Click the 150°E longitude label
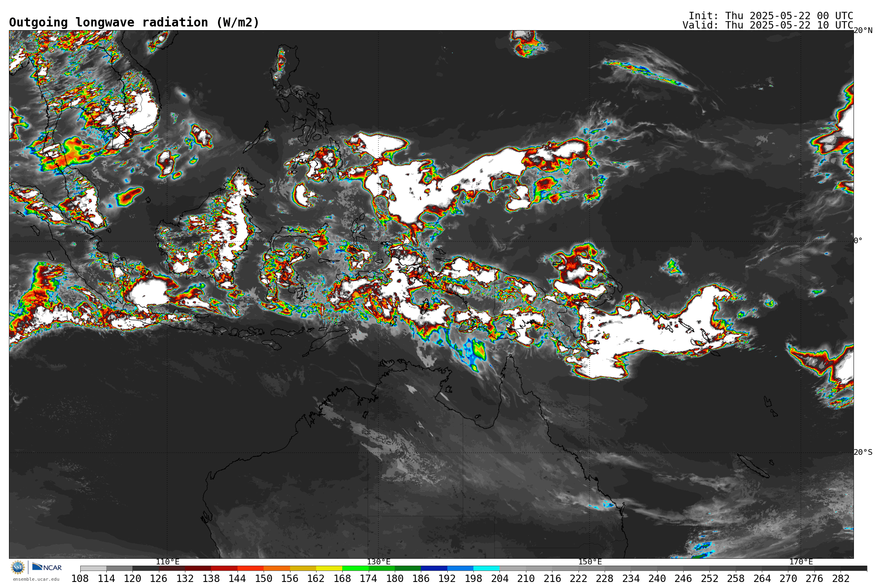Screen dimensions: 880x584 pyautogui.click(x=590, y=562)
